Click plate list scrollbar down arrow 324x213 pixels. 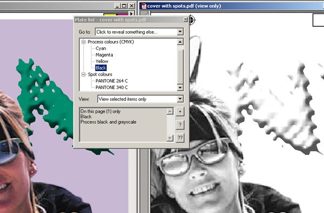click(180, 88)
